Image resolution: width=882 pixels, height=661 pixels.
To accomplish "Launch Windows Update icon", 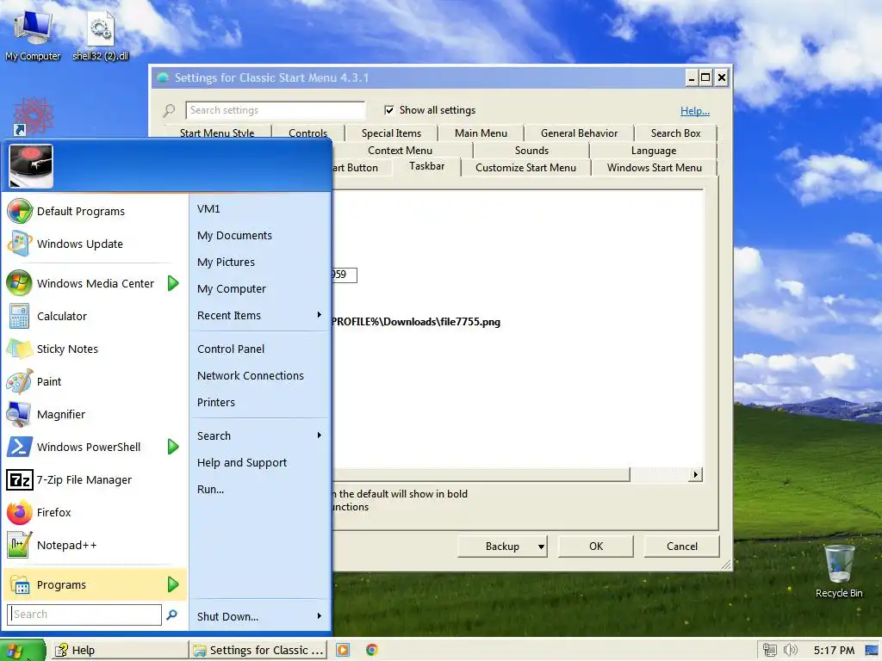I will (x=20, y=244).
